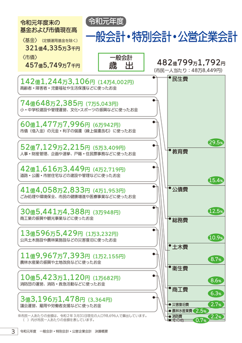Click the page number 3 footer

coord(13,331)
